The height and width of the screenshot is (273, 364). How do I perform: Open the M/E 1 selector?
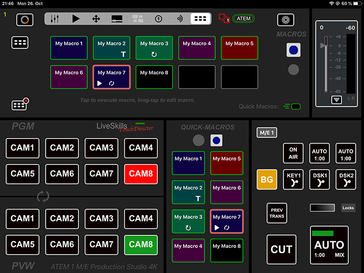tap(267, 133)
